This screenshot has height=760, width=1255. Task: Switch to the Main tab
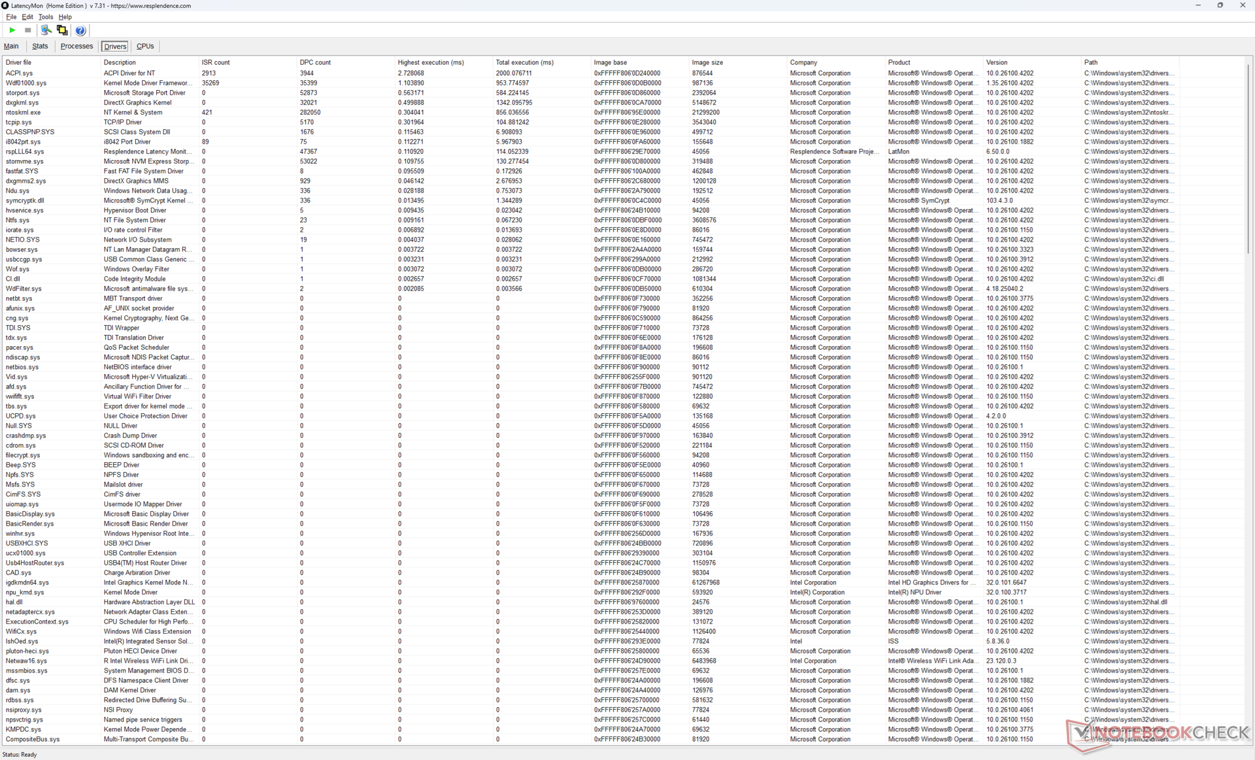pos(11,46)
